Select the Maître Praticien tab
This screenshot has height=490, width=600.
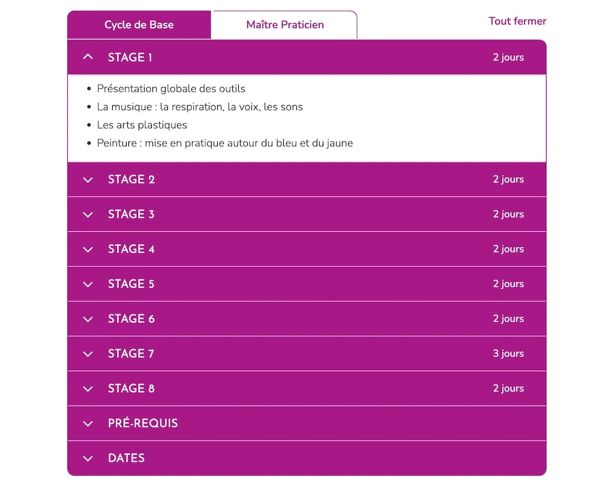(285, 25)
